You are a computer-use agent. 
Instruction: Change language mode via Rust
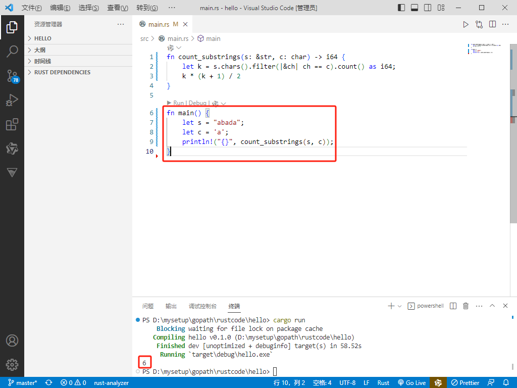pyautogui.click(x=383, y=383)
